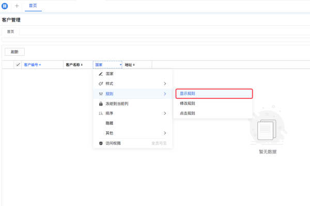Sort by 客户名称 column header
Image resolution: width=310 pixels, height=206 pixels.
tap(73, 65)
